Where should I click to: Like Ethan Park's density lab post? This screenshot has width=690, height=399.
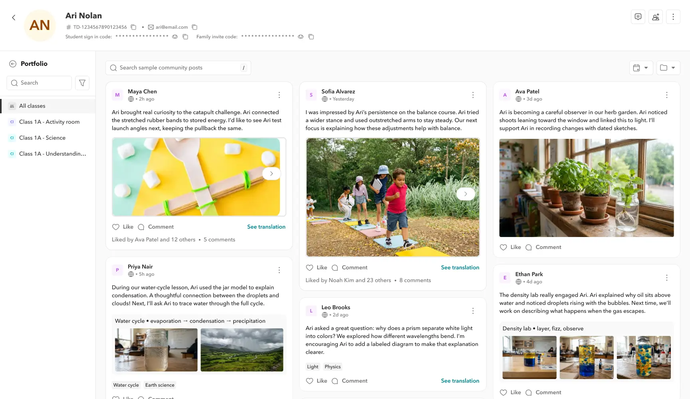click(x=510, y=392)
